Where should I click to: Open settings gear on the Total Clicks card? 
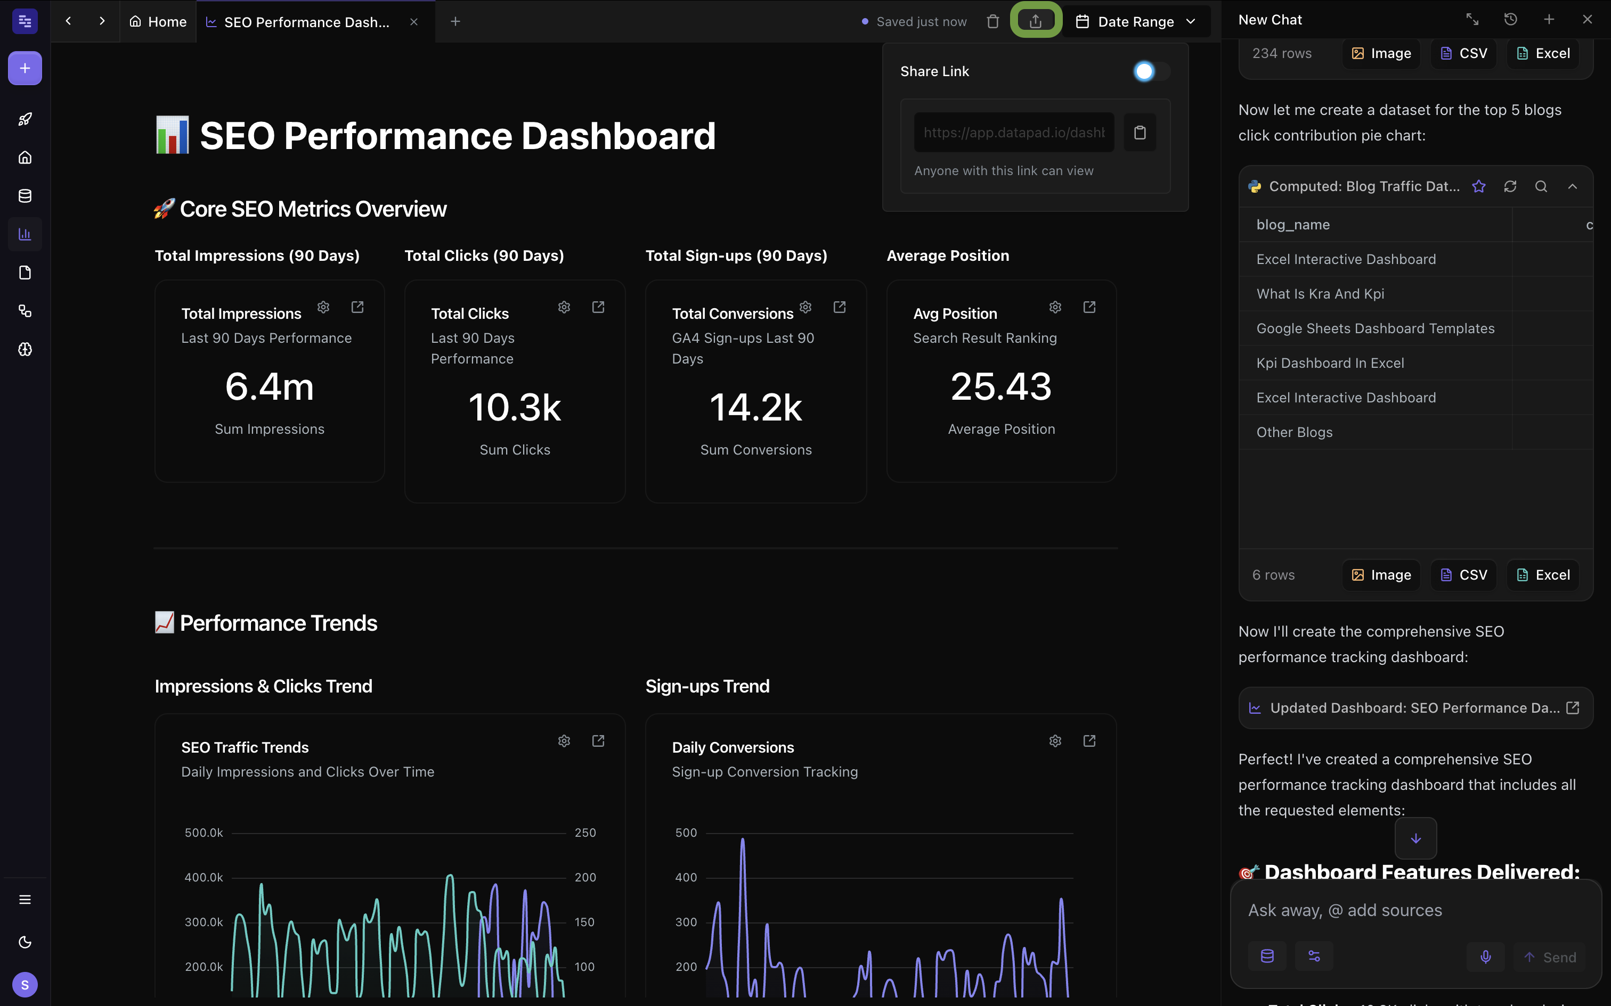click(564, 307)
